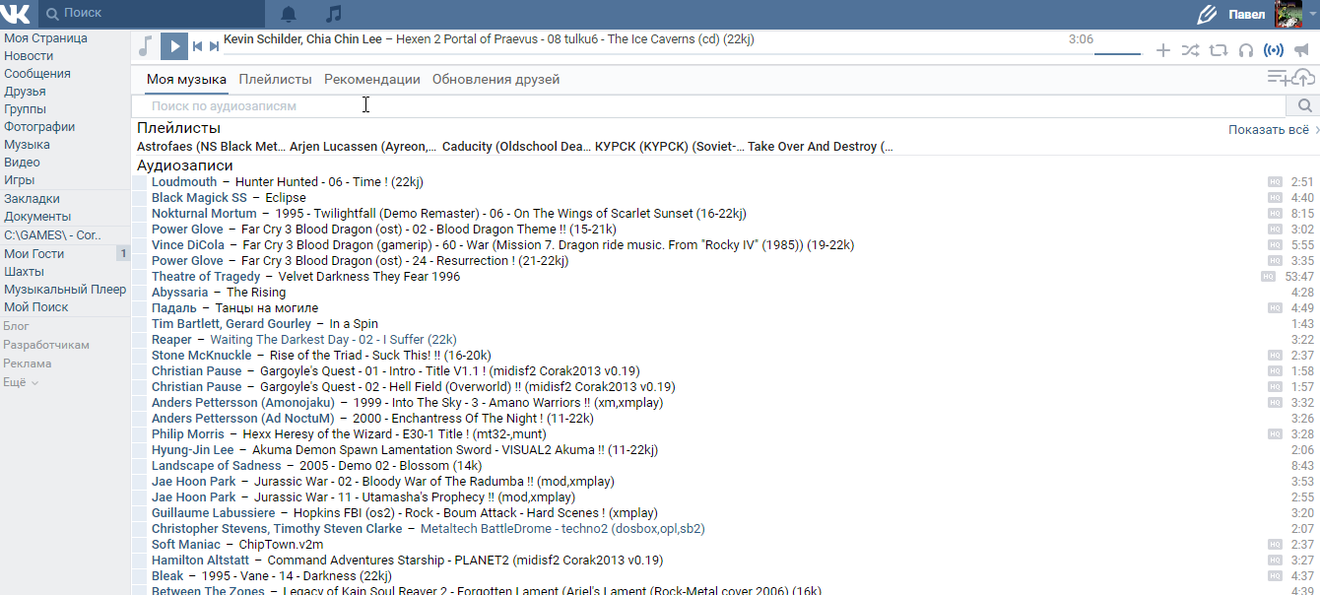
Task: Click the pen icon next to Павел
Action: 1207,15
